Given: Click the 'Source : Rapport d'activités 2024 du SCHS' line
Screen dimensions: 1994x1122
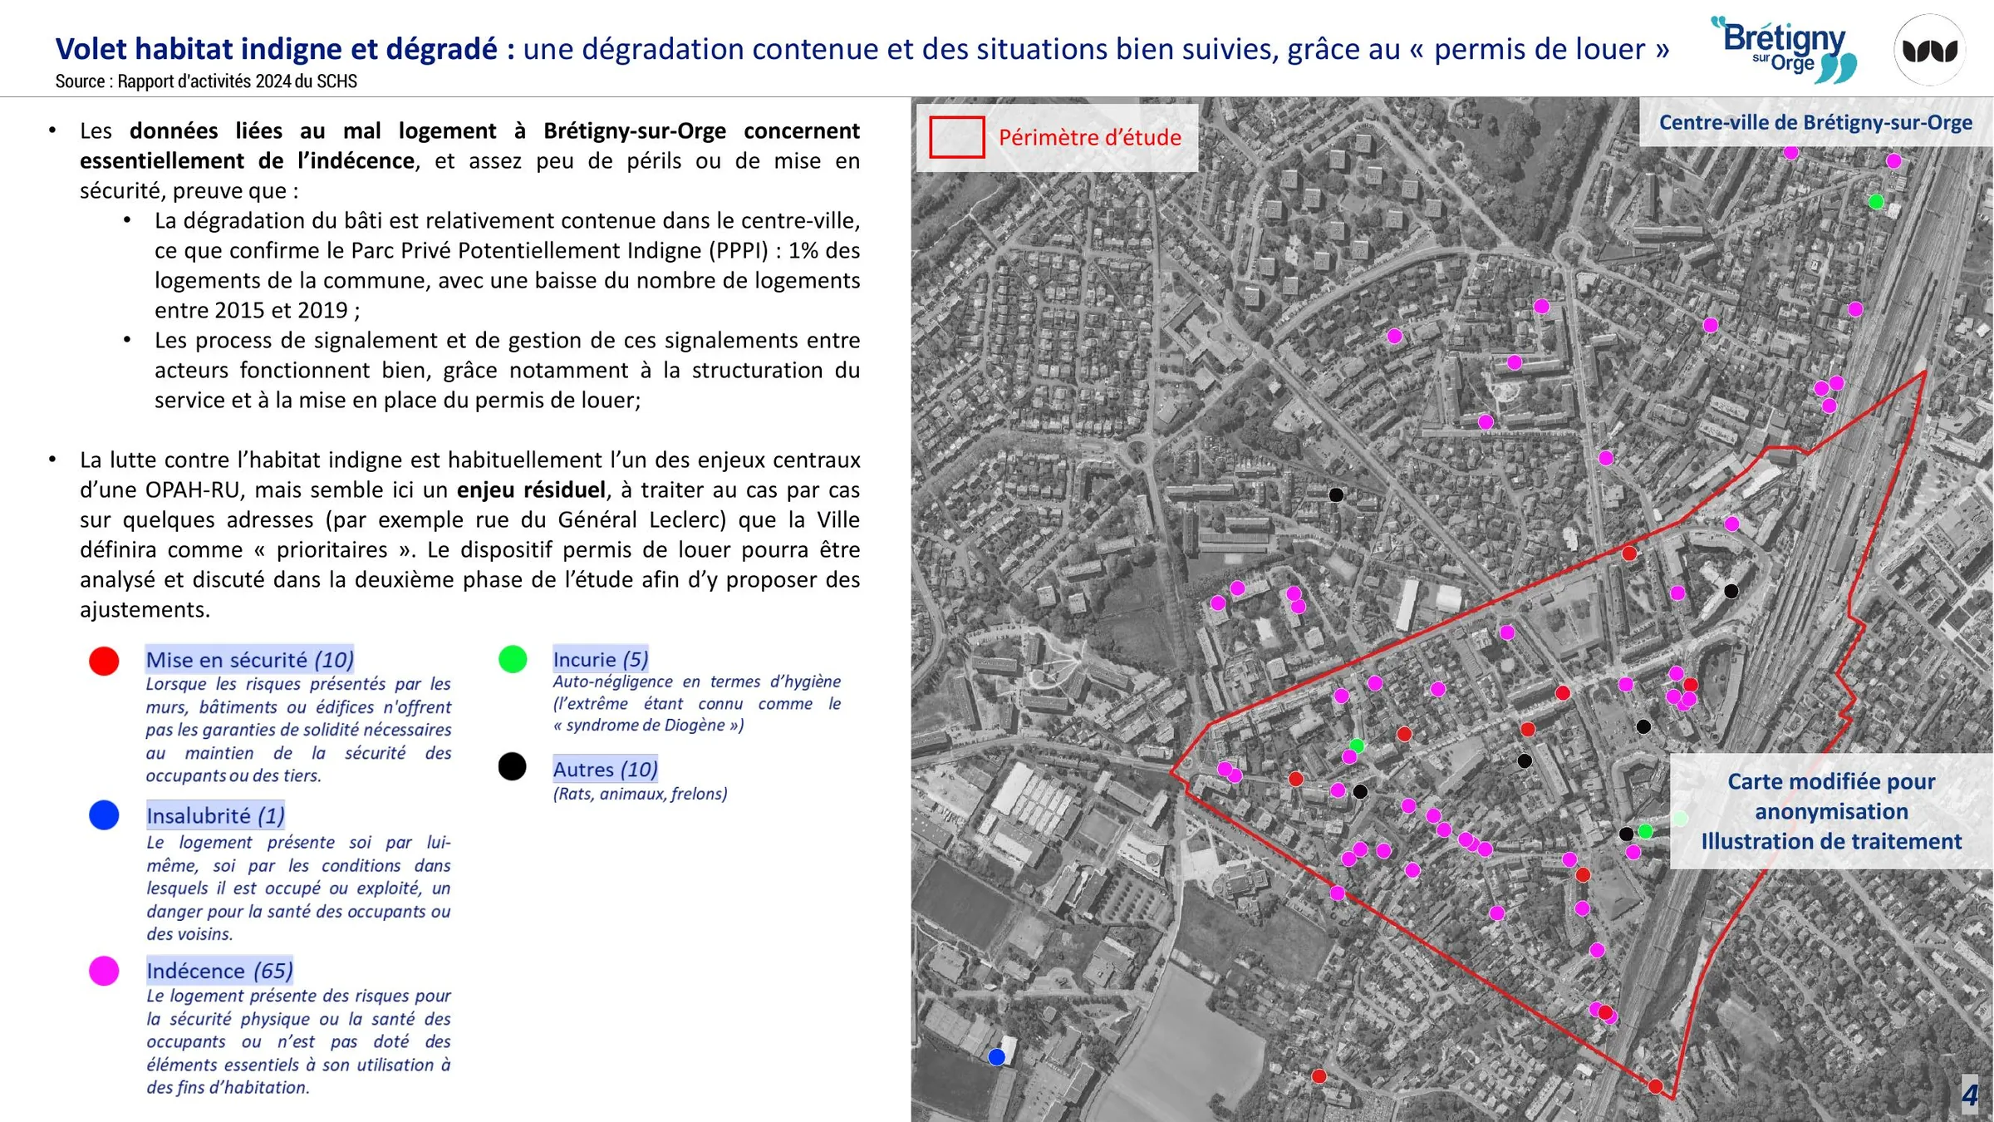Looking at the screenshot, I should tap(206, 81).
